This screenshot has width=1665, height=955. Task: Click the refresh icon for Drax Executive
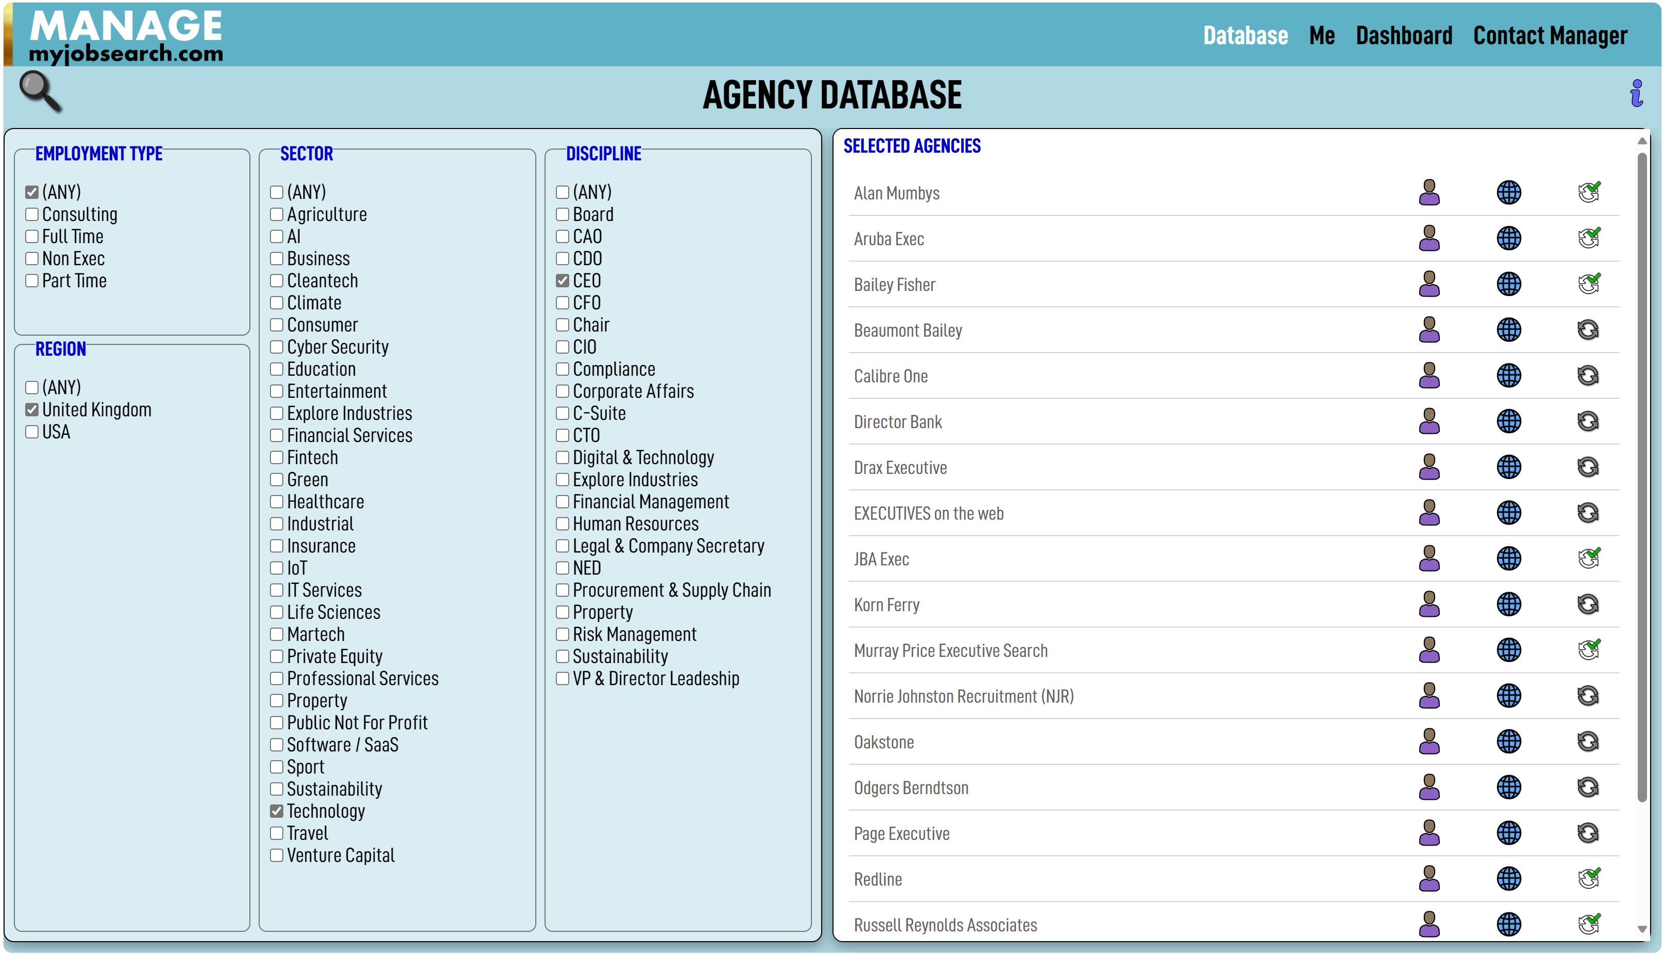(x=1587, y=468)
